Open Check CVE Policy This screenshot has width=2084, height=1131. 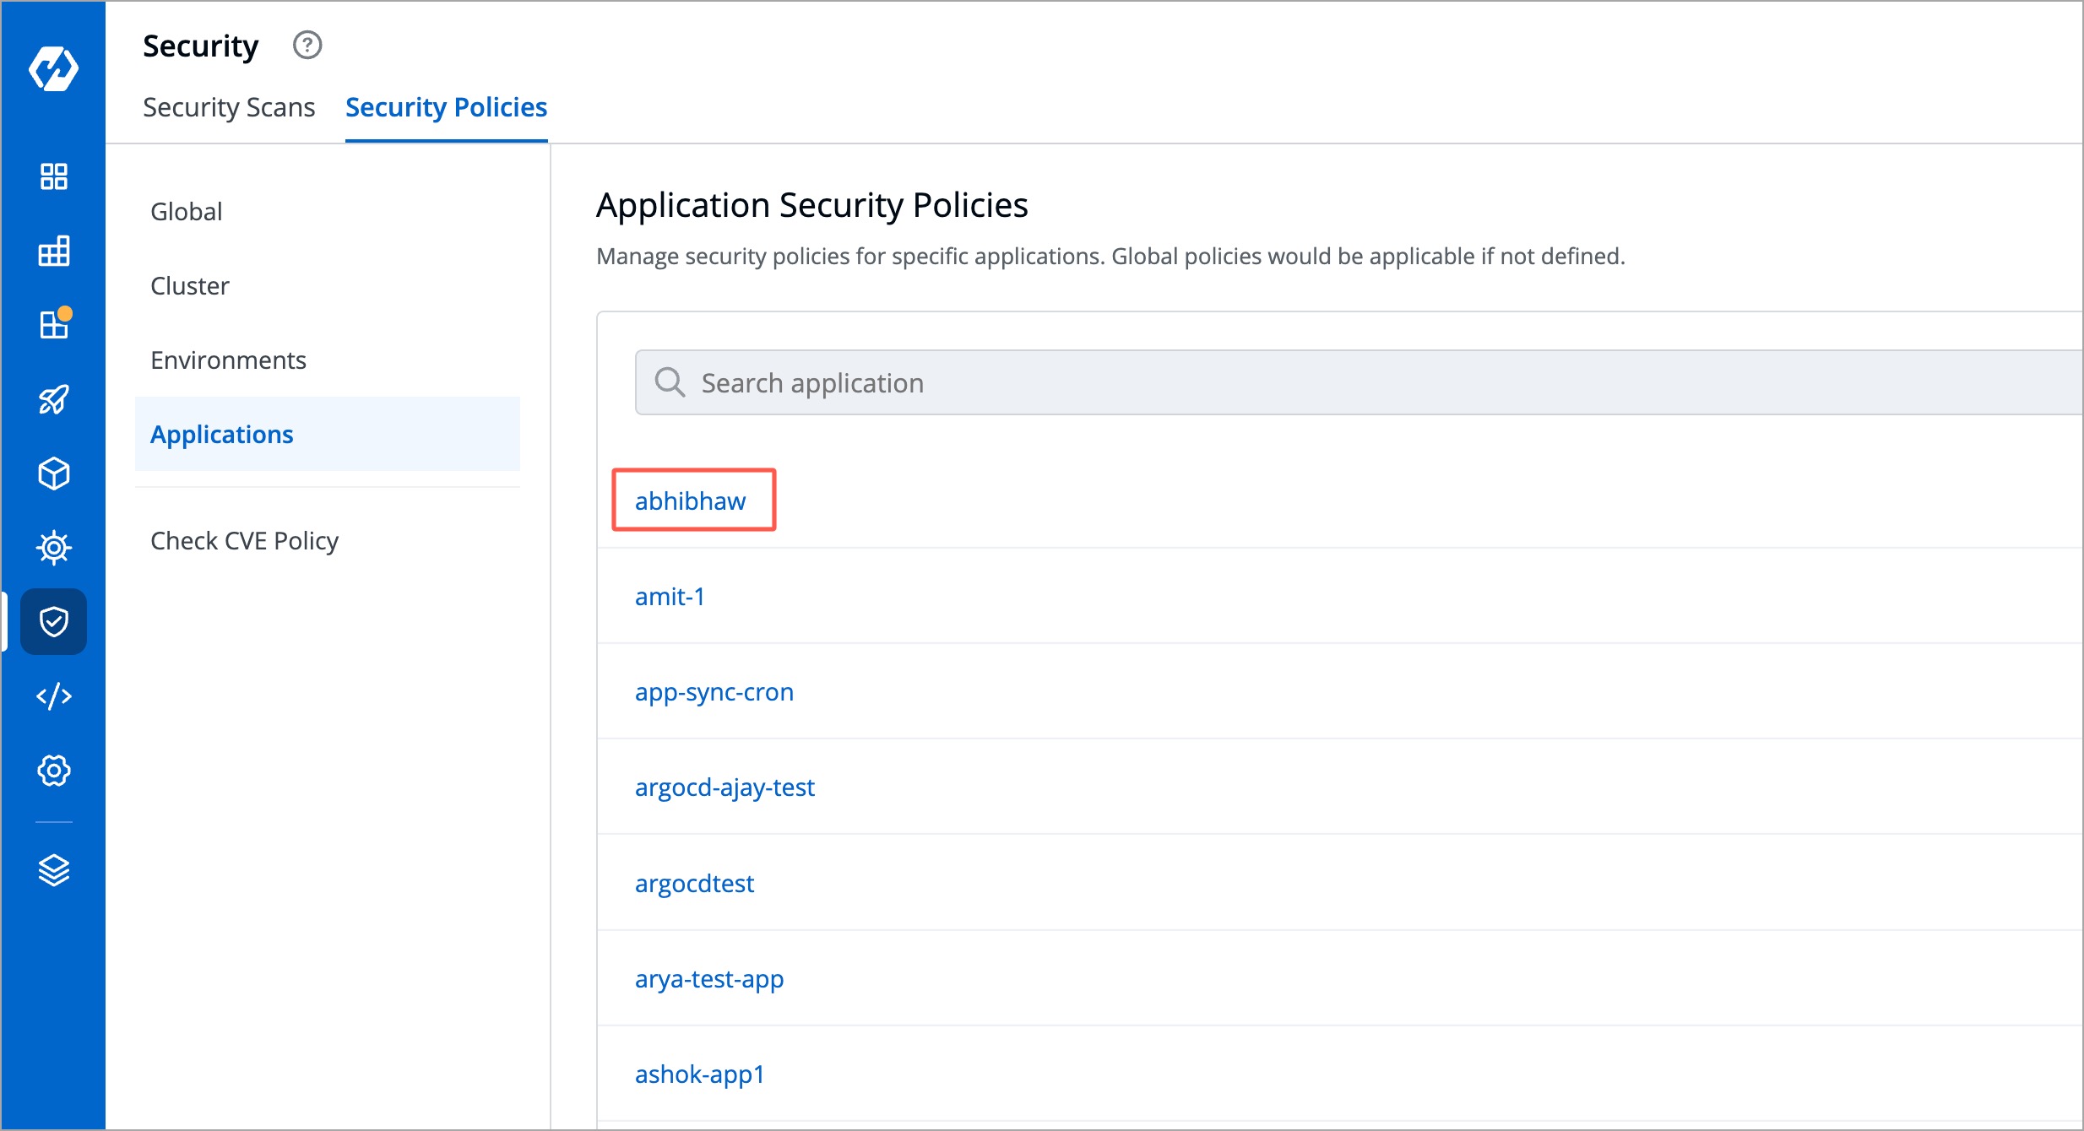[x=244, y=540]
